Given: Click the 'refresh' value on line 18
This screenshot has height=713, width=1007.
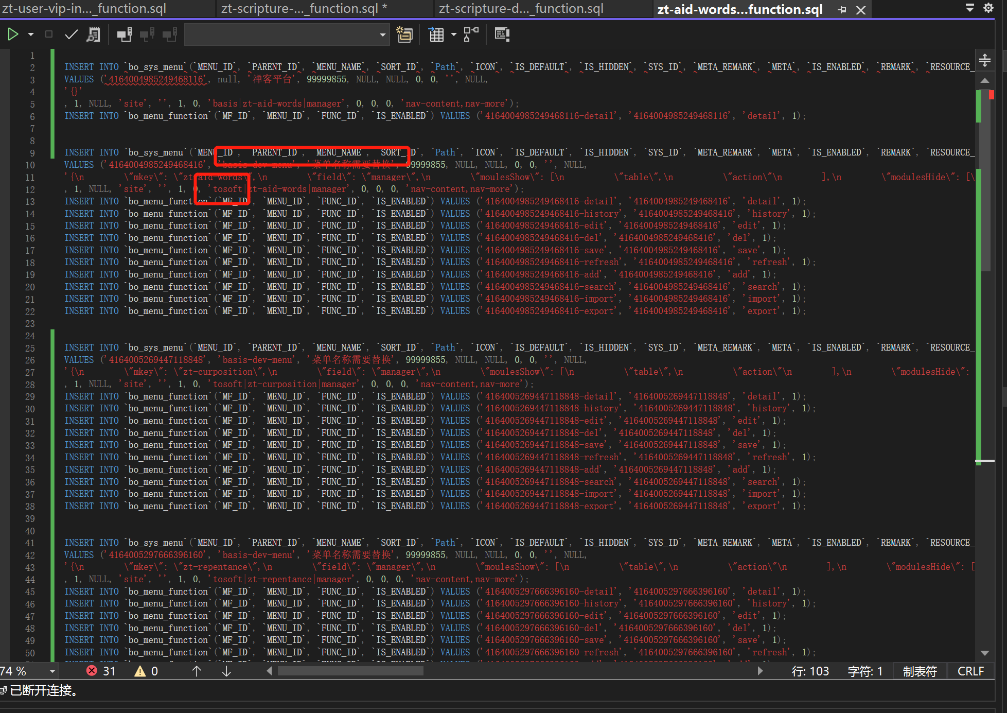Looking at the screenshot, I should click(x=770, y=262).
